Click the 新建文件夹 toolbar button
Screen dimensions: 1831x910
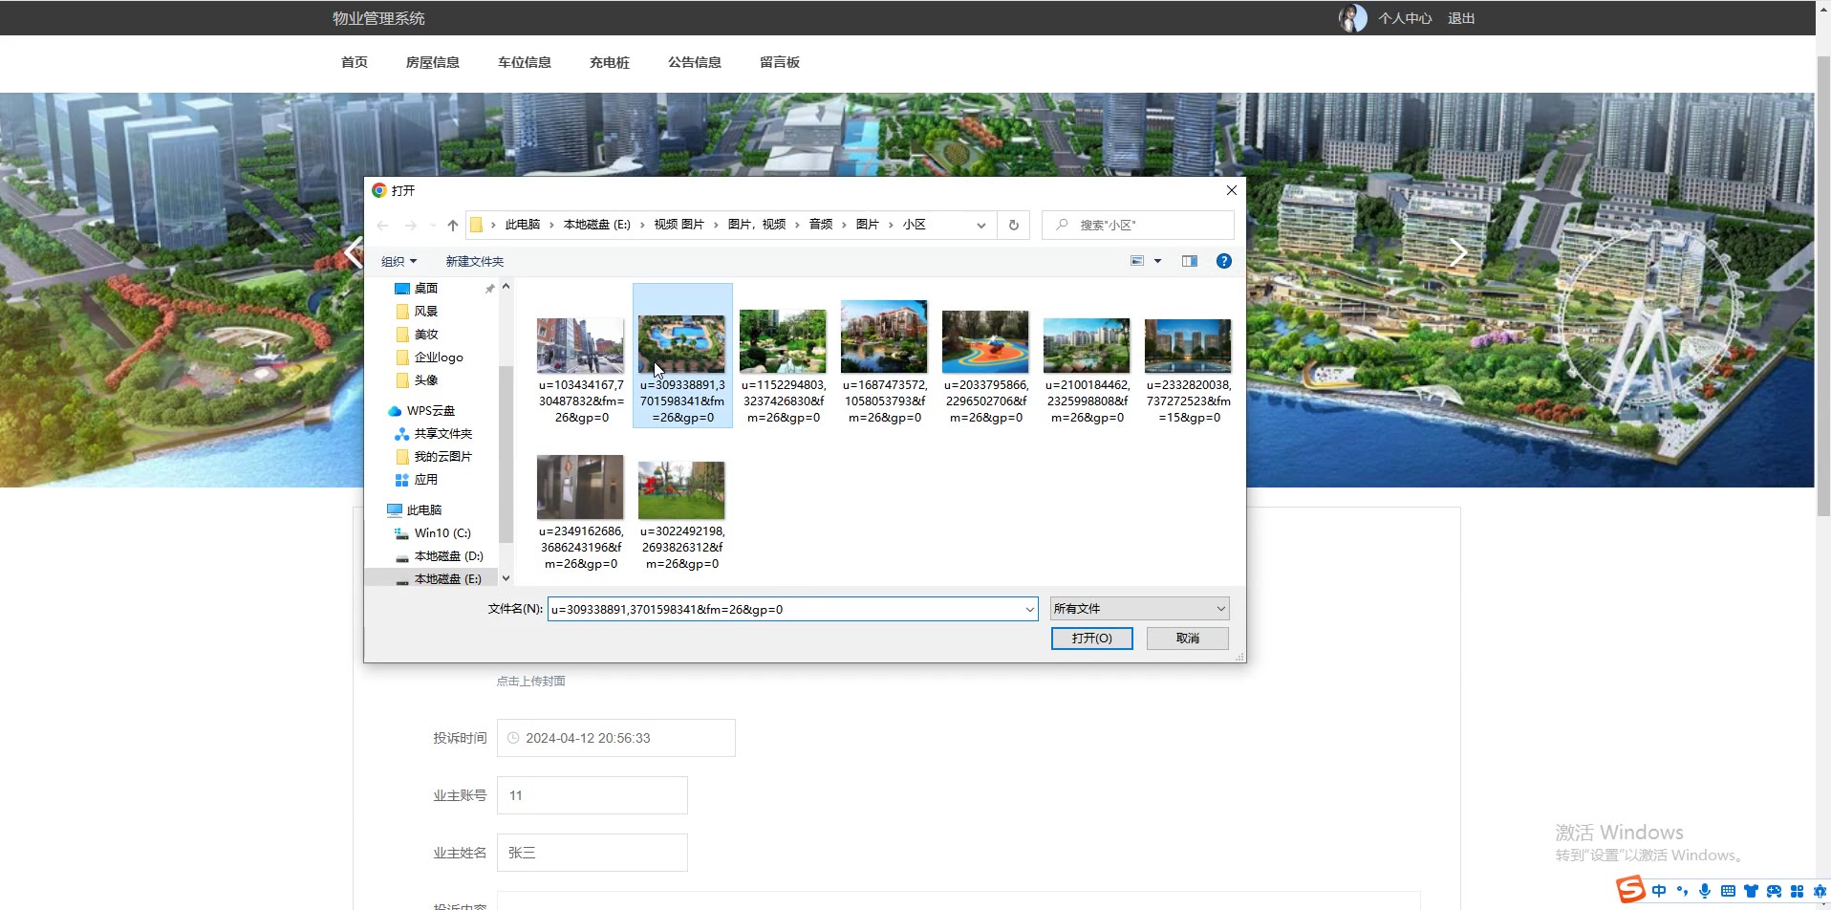coord(474,261)
